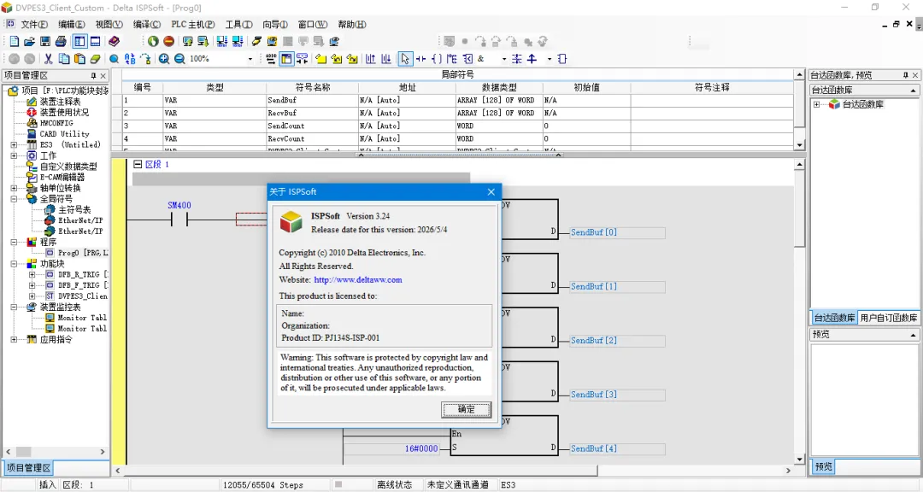
Task: Open the PLC 主机(P) menu
Action: pyautogui.click(x=192, y=24)
